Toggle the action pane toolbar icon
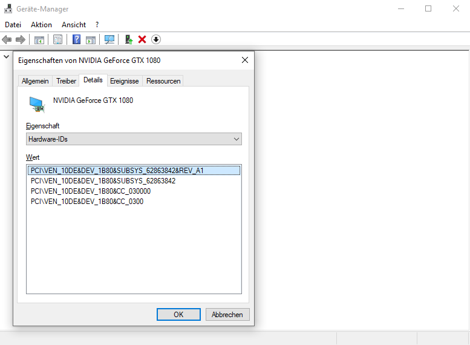The height and width of the screenshot is (345, 470). point(91,39)
